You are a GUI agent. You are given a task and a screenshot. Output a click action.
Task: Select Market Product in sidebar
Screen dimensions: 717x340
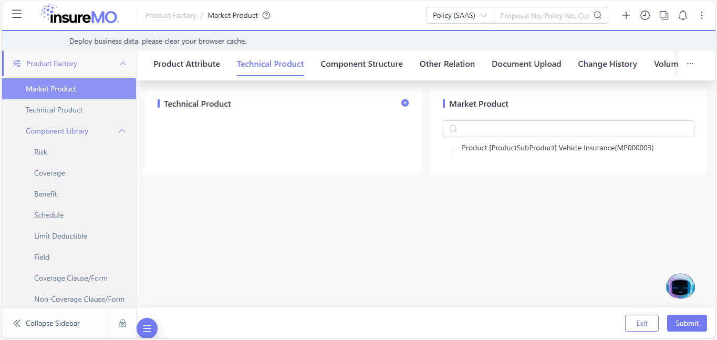(x=69, y=89)
